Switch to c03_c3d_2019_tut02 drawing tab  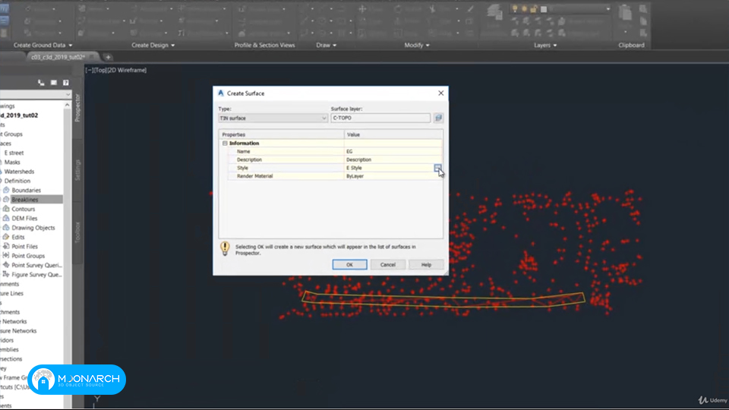point(58,57)
